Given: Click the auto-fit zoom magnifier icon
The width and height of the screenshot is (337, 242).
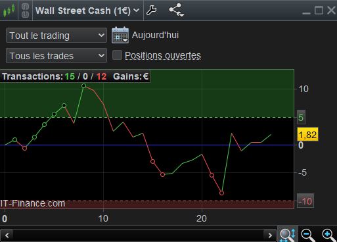Looking at the screenshot, I should coord(288,235).
